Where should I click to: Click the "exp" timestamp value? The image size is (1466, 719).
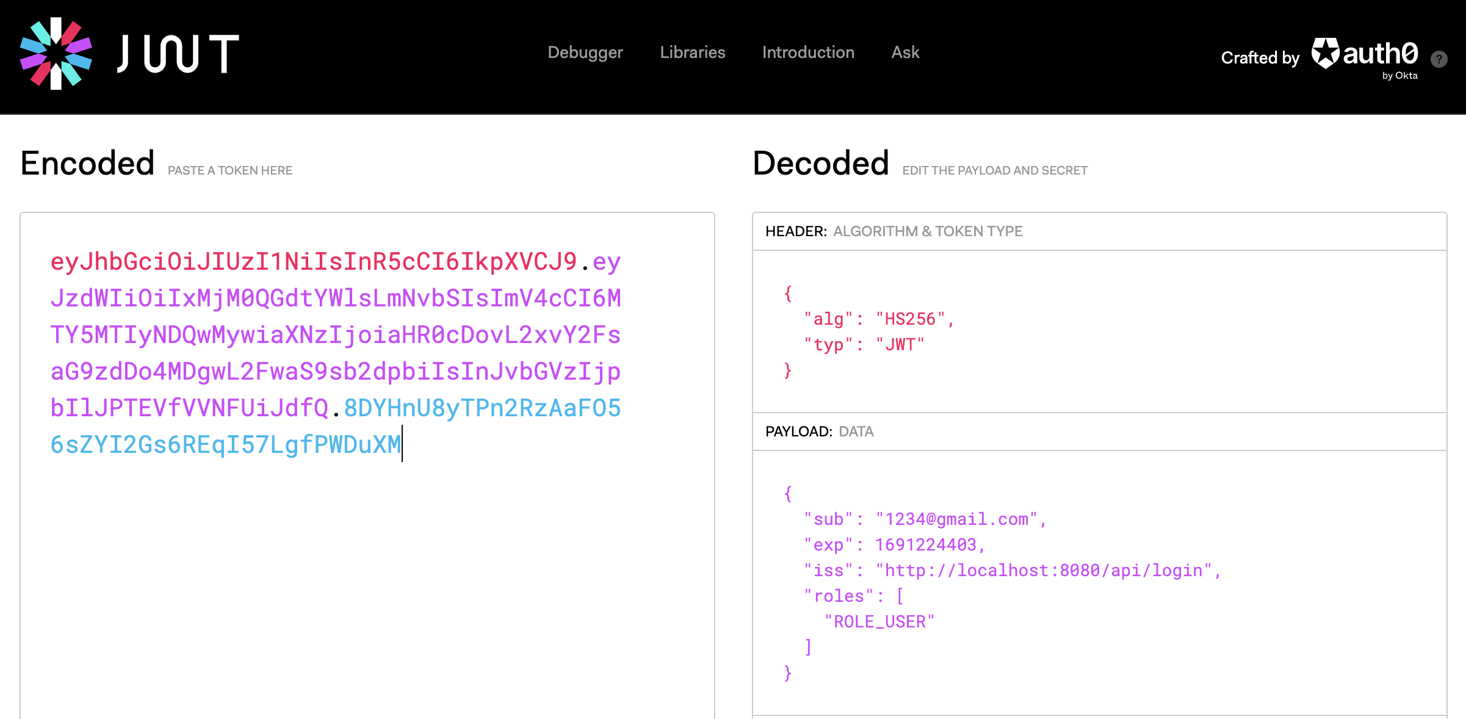click(925, 545)
